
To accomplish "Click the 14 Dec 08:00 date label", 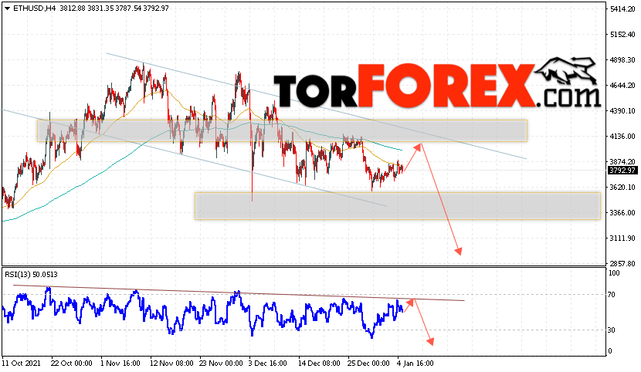I will point(319,363).
